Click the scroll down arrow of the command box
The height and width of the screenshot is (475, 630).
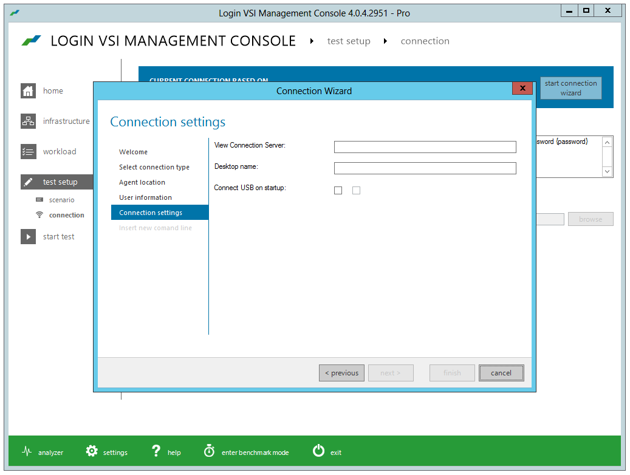608,171
